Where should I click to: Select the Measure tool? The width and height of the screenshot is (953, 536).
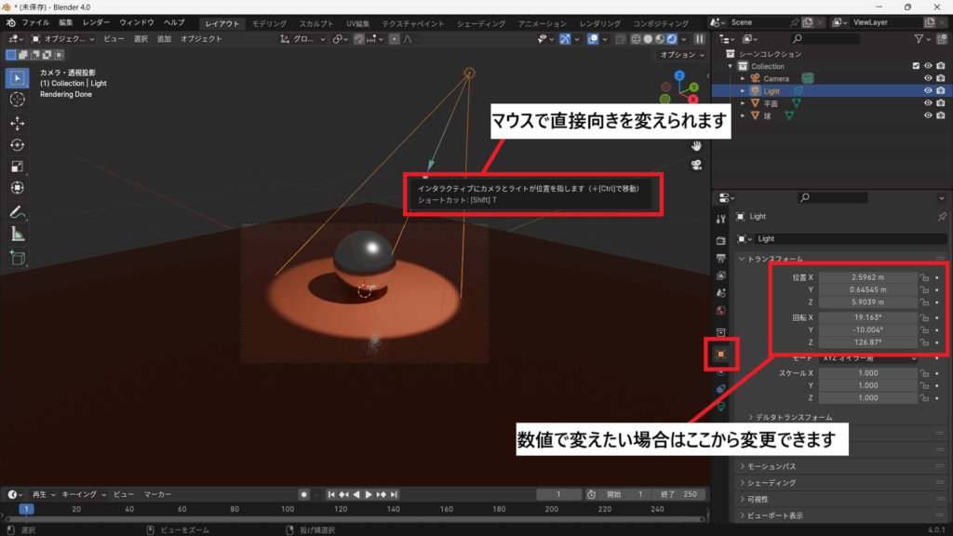[18, 234]
